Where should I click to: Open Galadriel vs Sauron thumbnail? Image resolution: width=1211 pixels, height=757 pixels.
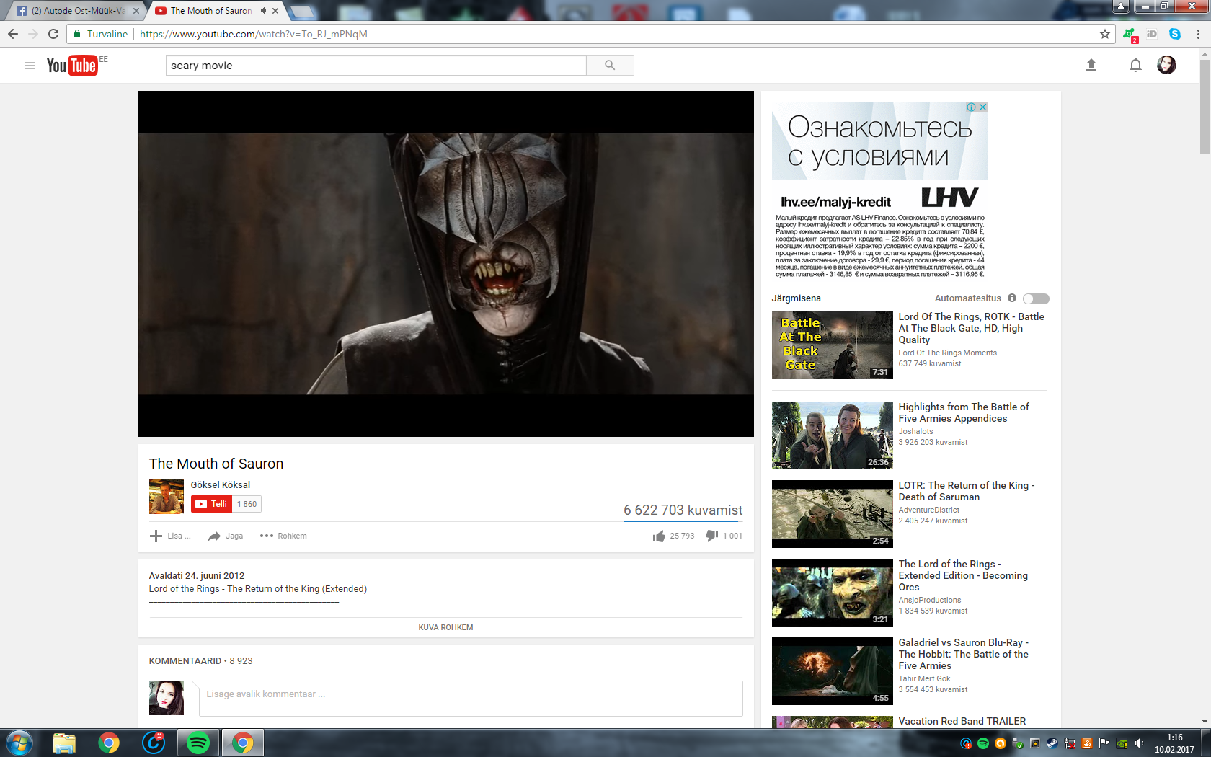833,671
